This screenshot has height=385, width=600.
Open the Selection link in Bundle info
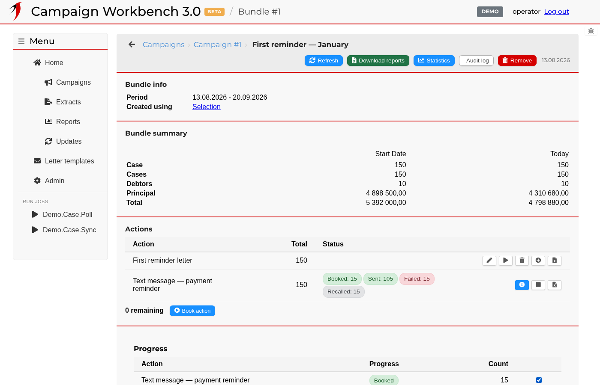click(207, 107)
